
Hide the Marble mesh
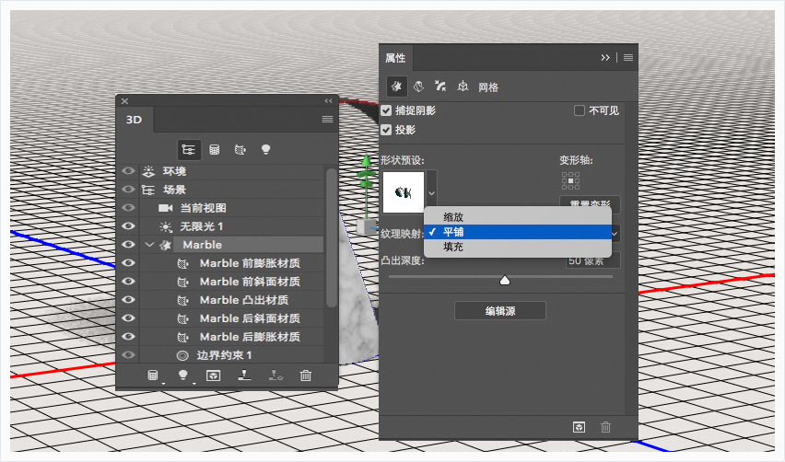point(128,245)
